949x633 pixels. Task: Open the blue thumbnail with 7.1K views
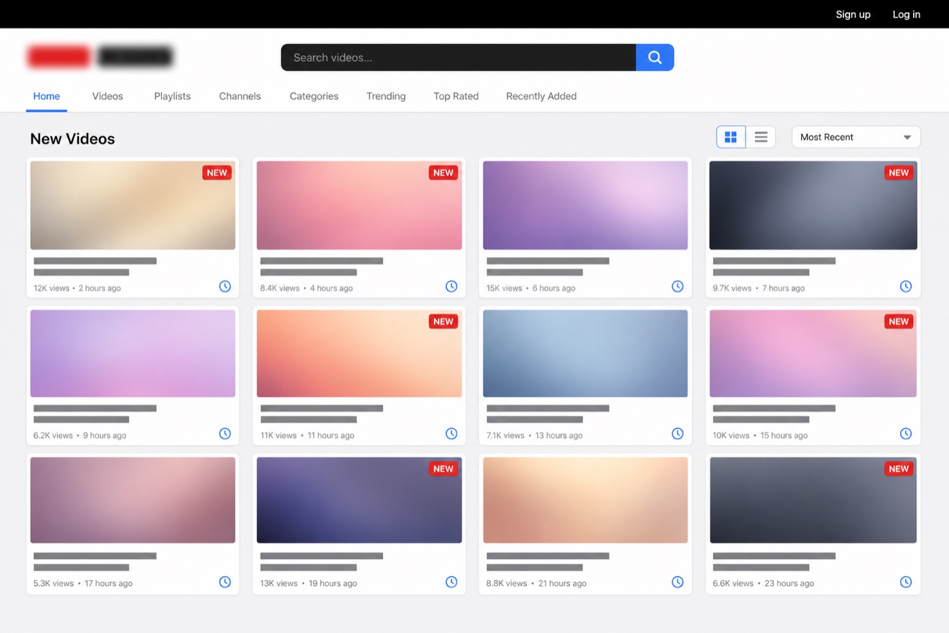(x=585, y=353)
